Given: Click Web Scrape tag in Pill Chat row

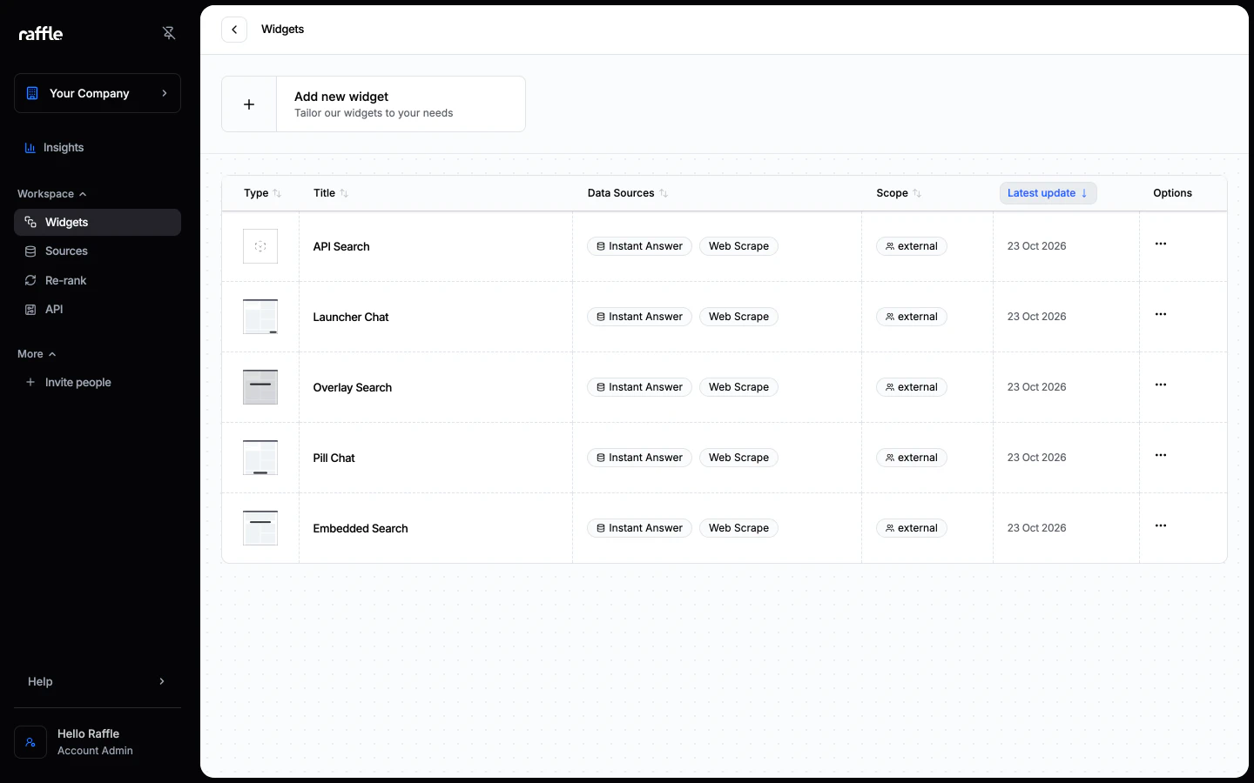Looking at the screenshot, I should tap(738, 458).
